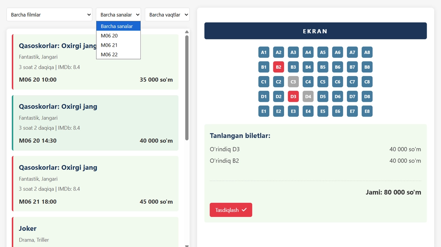Select seat A3

293,52
